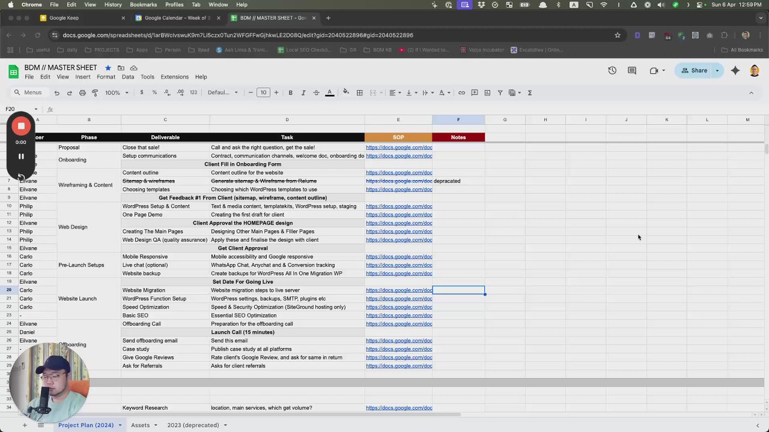The image size is (769, 432).
Task: Open the comments panel icon
Action: click(631, 71)
